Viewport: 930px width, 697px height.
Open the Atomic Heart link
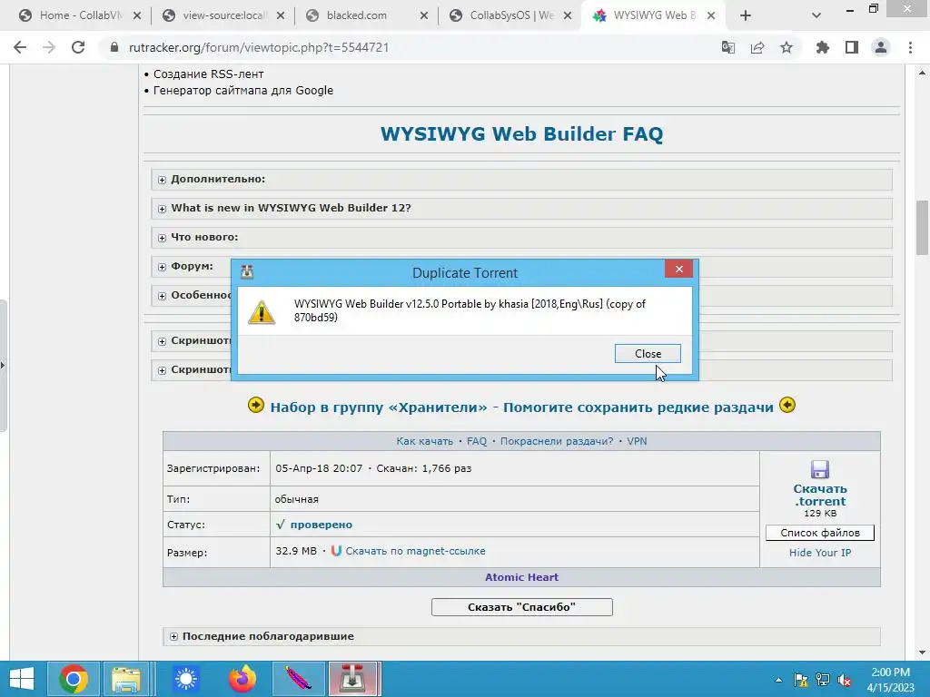pyautogui.click(x=521, y=577)
